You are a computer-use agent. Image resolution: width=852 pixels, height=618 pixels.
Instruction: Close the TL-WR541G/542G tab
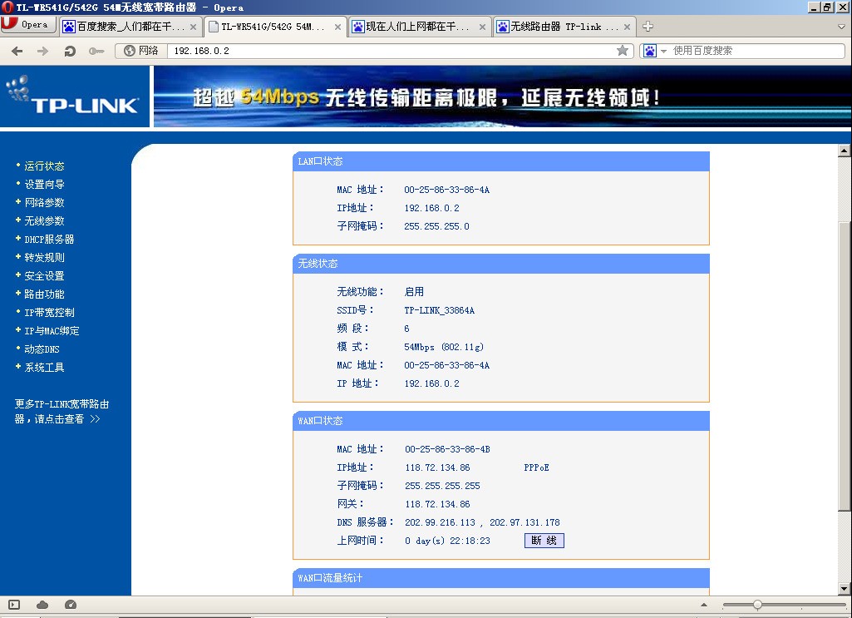pyautogui.click(x=337, y=27)
